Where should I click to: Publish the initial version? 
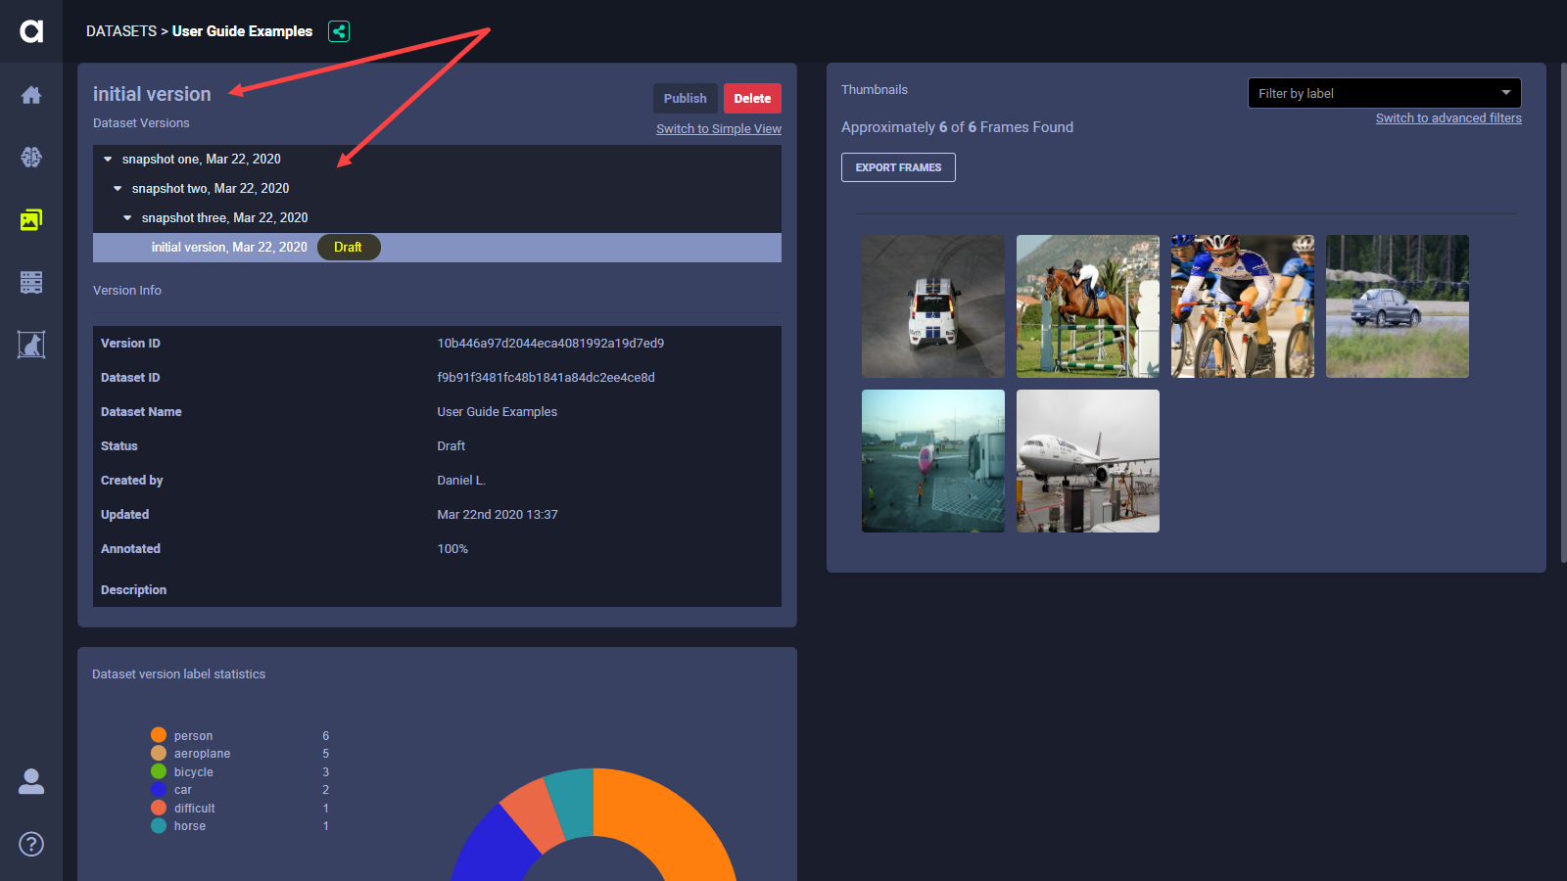pos(685,99)
